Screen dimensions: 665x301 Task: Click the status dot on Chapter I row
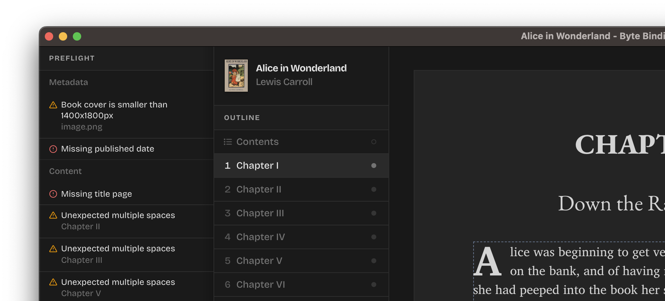point(374,166)
